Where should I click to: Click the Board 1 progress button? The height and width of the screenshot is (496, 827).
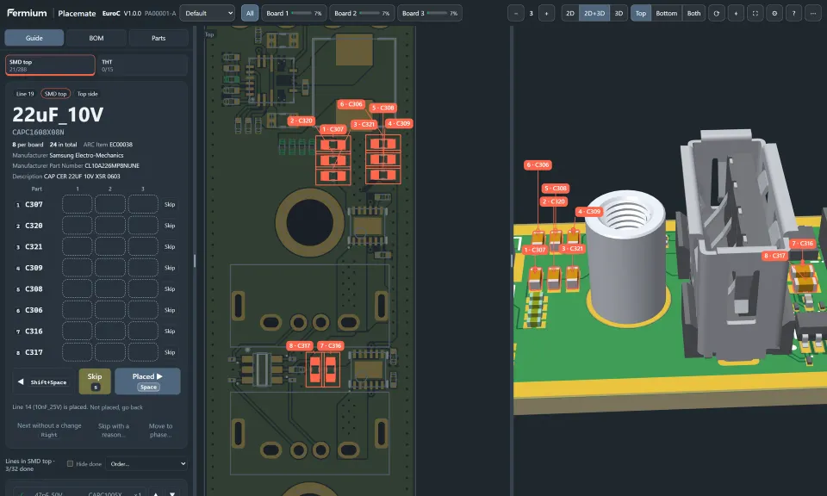click(x=294, y=13)
